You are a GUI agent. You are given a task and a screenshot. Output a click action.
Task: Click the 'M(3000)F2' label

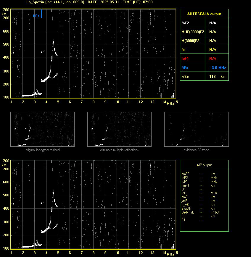(x=190, y=41)
